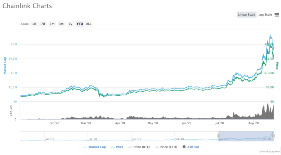Set zoom range to 1m
This screenshot has width=281, height=155.
52,24
